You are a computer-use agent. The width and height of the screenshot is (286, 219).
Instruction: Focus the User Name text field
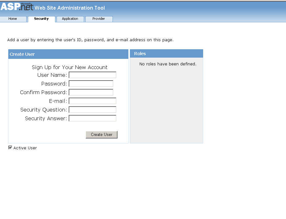[92, 75]
